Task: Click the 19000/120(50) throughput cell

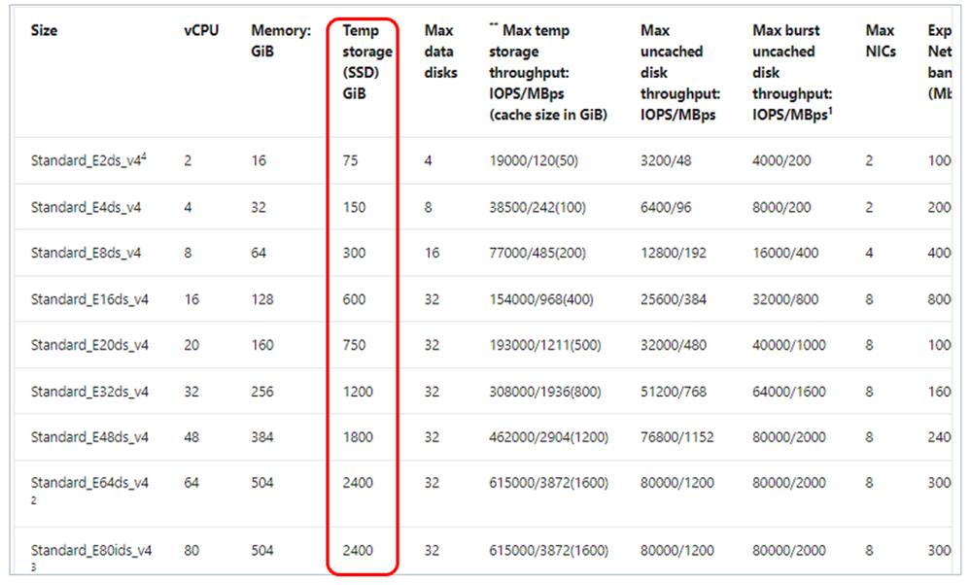Action: click(534, 161)
